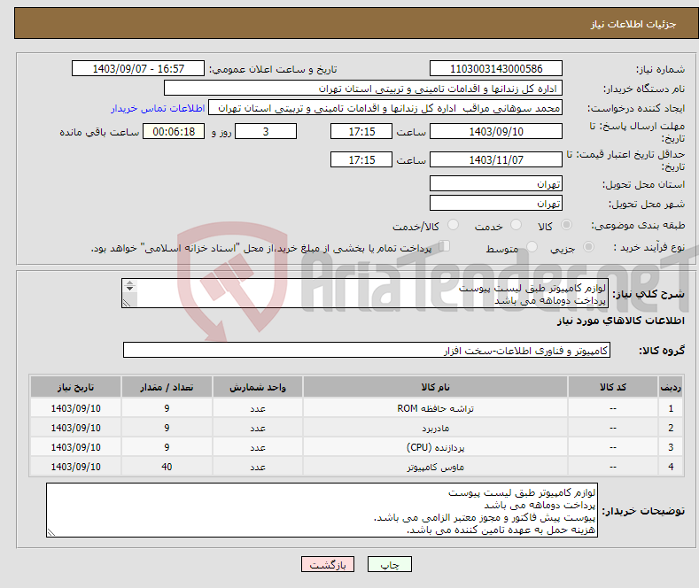Click quantity 40 in mouse row
The height and width of the screenshot is (588, 699).
click(x=167, y=467)
